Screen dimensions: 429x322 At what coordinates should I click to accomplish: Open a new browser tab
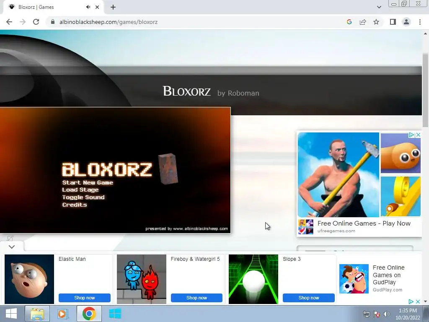pos(113,7)
